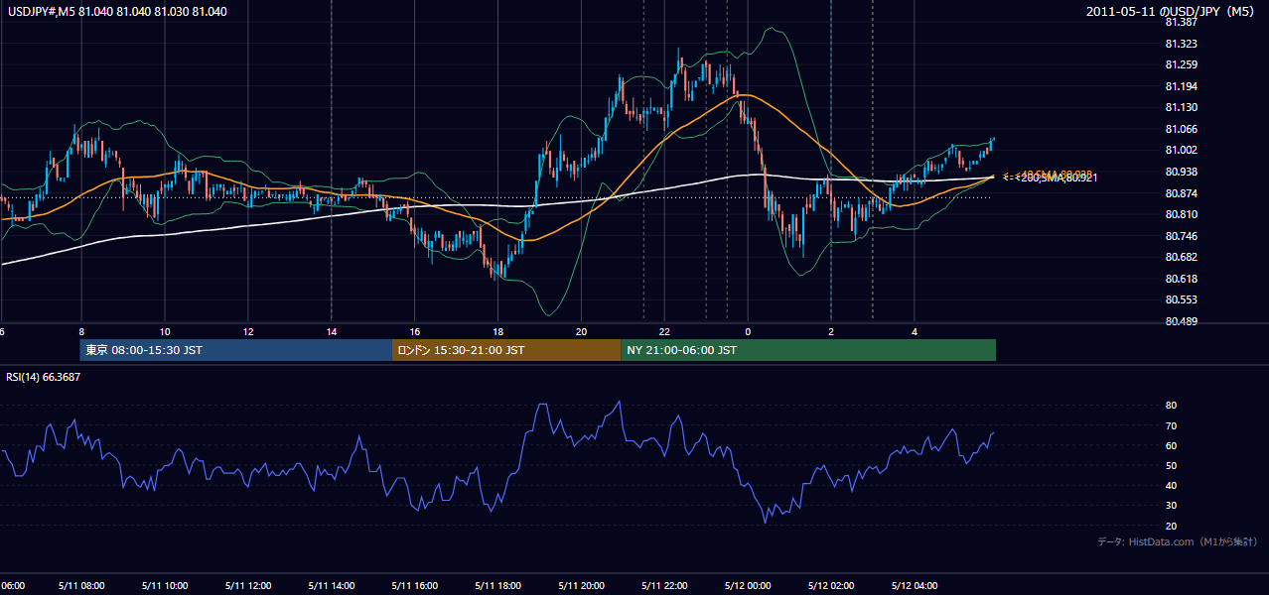Click hour tick 18 on the chart axis
The image size is (1269, 595).
pyautogui.click(x=498, y=331)
